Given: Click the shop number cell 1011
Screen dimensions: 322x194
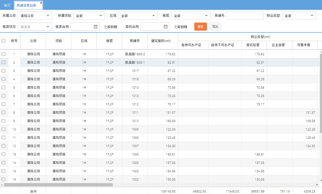Looking at the screenshot, I should [x=135, y=113].
